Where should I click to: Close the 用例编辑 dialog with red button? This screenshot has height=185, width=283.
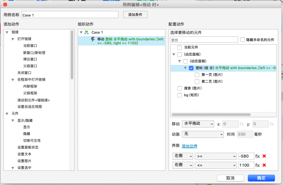(5, 5)
